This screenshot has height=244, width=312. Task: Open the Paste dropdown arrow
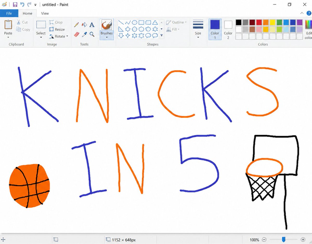(8, 37)
